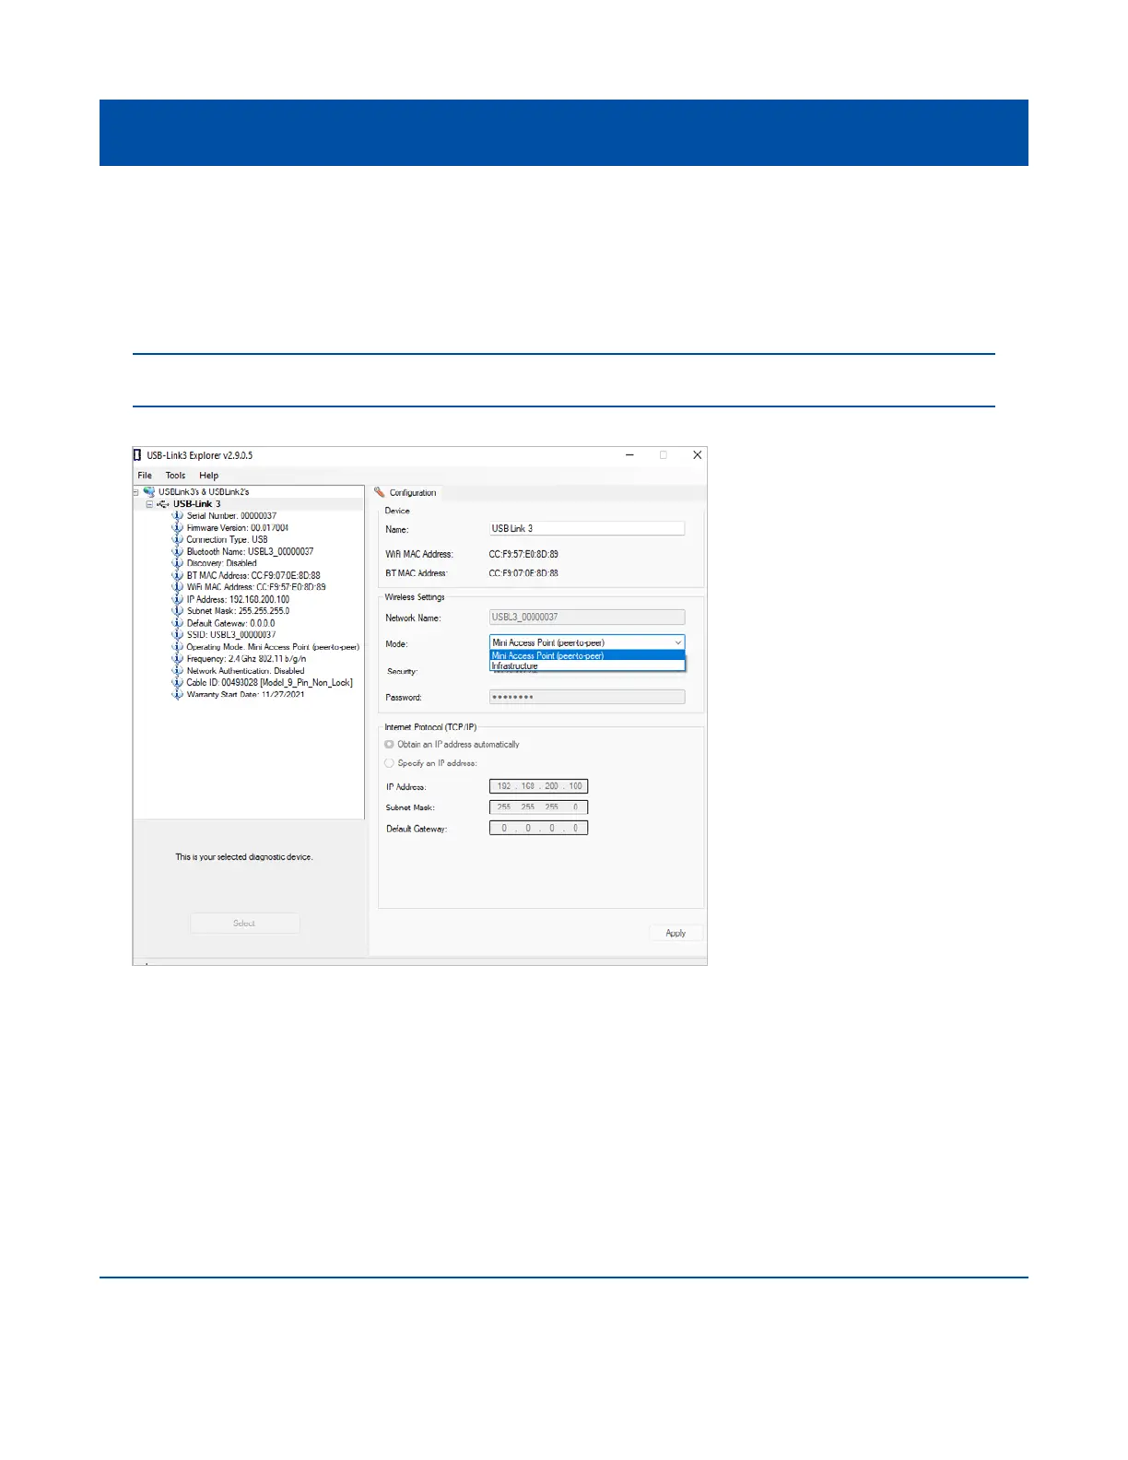
Task: Click the Select button under diagnostic device
Action: pos(244,924)
